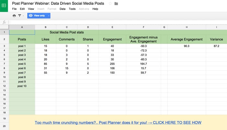
Task: Click the 87.2 variance value
Action: [x=217, y=46]
